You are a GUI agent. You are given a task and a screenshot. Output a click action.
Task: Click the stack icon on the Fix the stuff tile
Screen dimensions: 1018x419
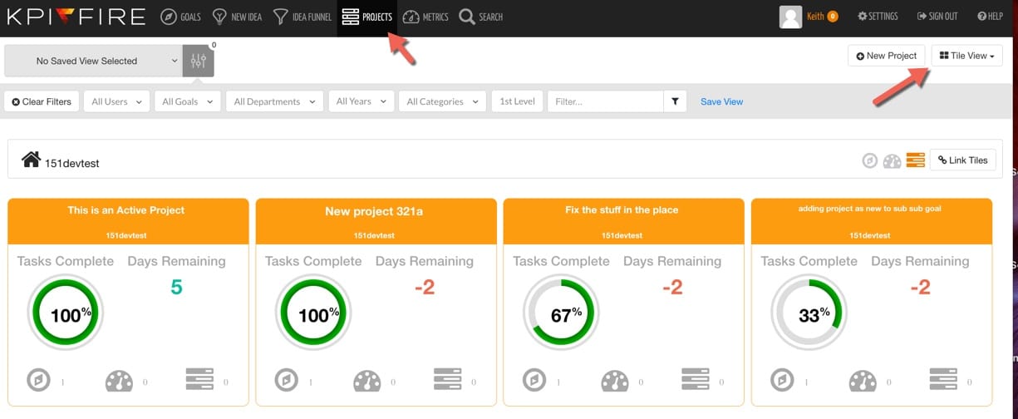click(x=695, y=380)
